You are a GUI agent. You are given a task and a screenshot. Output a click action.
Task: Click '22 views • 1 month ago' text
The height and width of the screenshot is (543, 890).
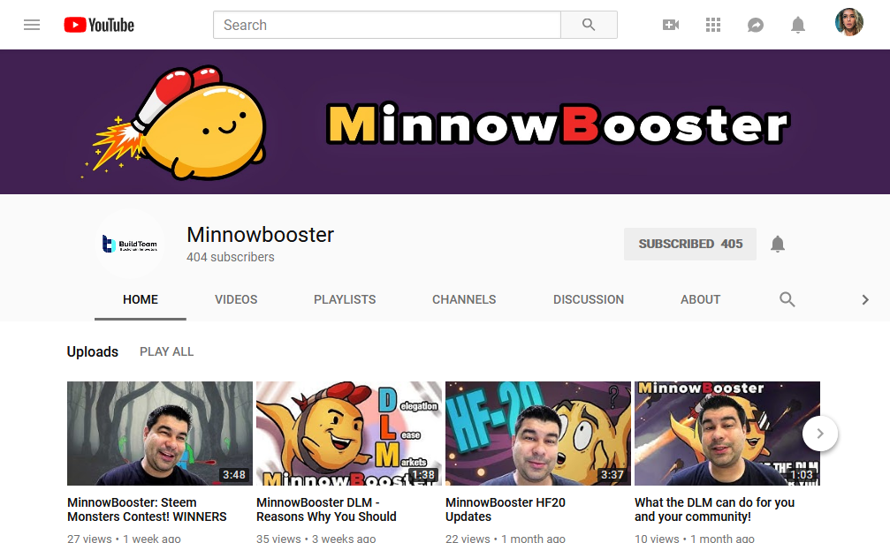tap(506, 538)
